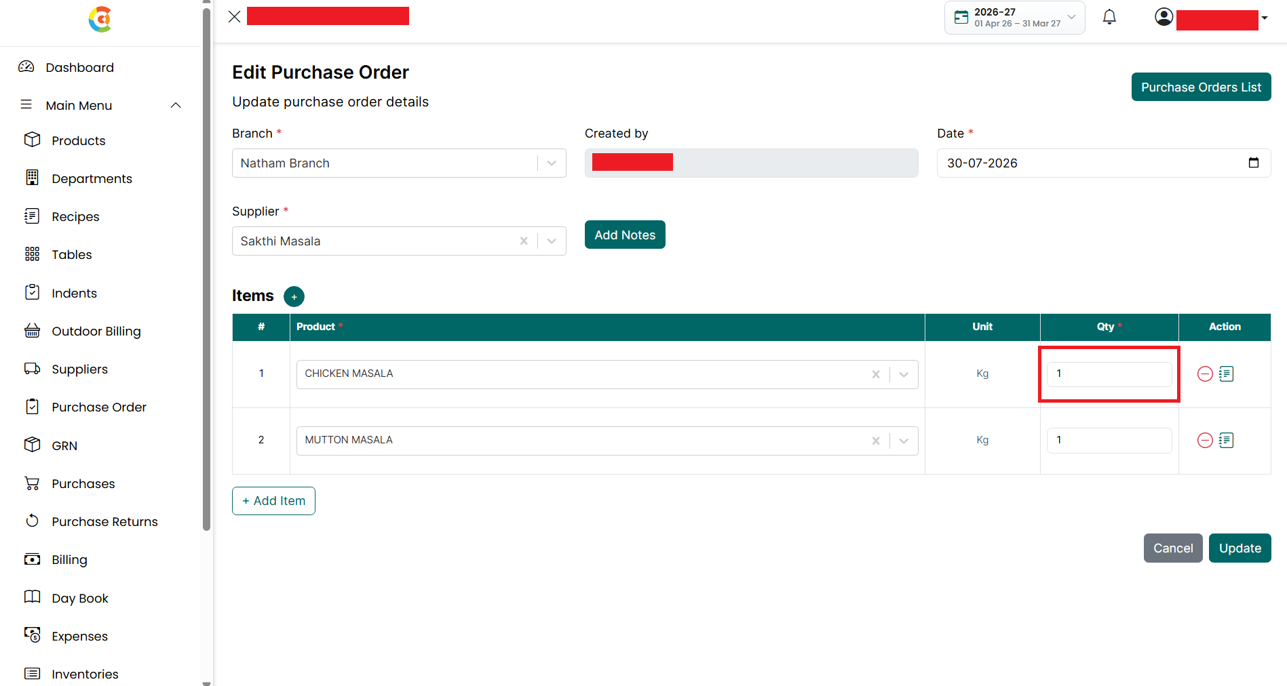Click the Purchase Returns arrow icon
Viewport: 1287px width, 686px height.
coord(32,521)
